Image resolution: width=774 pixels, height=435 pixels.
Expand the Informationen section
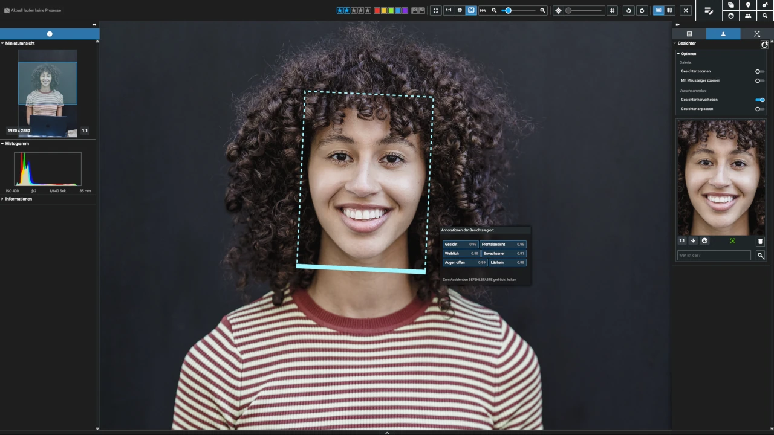(x=2, y=199)
